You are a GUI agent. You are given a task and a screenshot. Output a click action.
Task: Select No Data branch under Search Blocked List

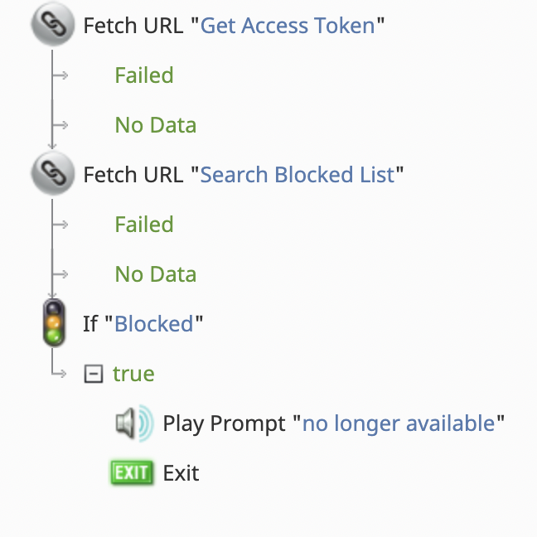[156, 274]
